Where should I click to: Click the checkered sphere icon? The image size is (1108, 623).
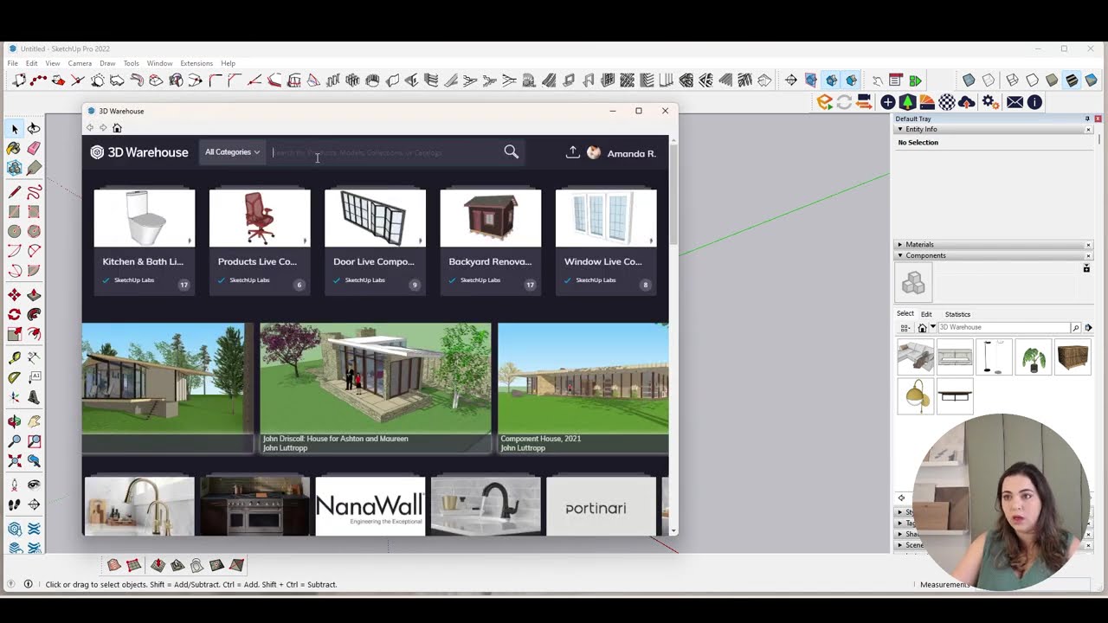click(947, 102)
